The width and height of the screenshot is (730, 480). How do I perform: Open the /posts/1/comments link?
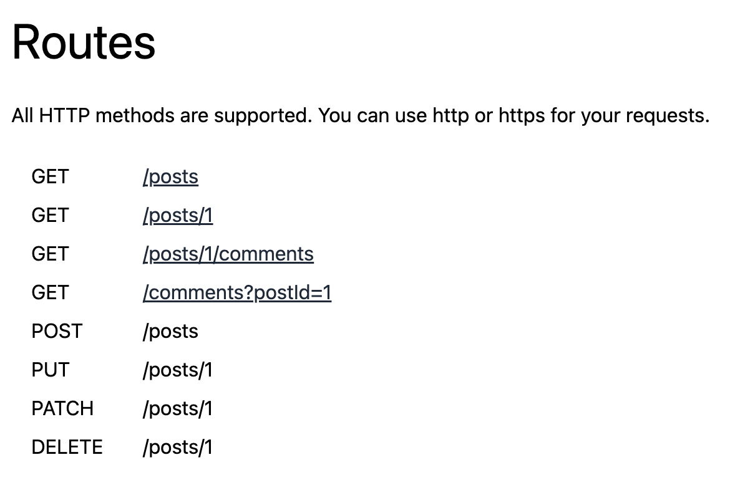point(228,254)
